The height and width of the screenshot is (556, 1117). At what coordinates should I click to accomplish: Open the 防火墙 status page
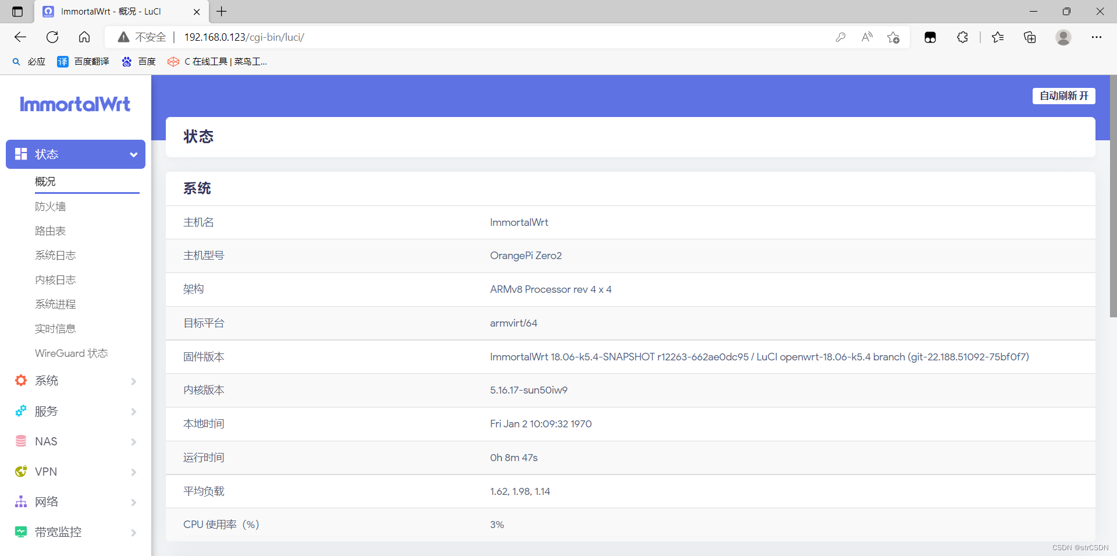tap(51, 207)
